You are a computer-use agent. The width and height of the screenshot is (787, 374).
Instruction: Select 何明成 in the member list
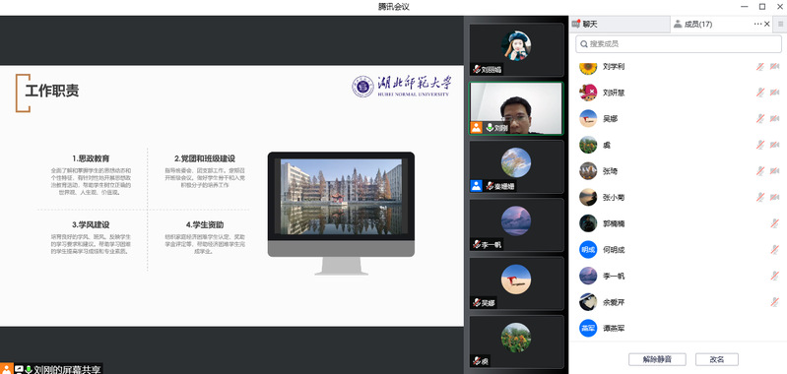point(678,249)
